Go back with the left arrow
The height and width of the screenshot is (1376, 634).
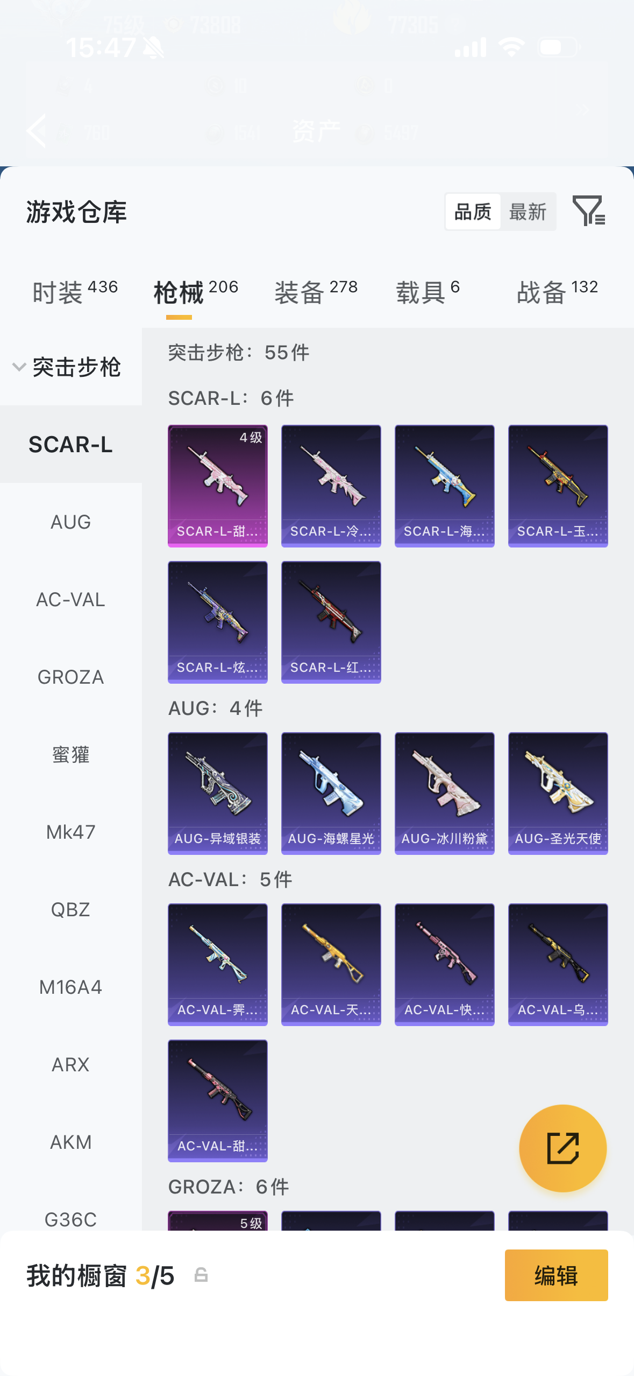pos(37,131)
